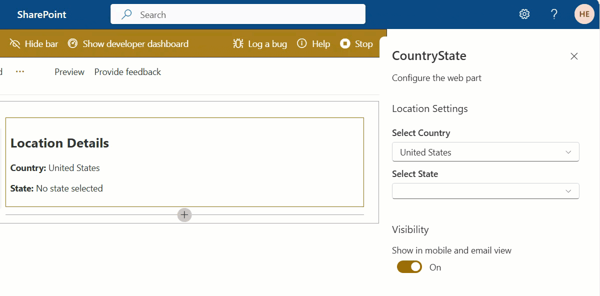
Task: Click the developer dashboard gauge icon
Action: [x=73, y=44]
